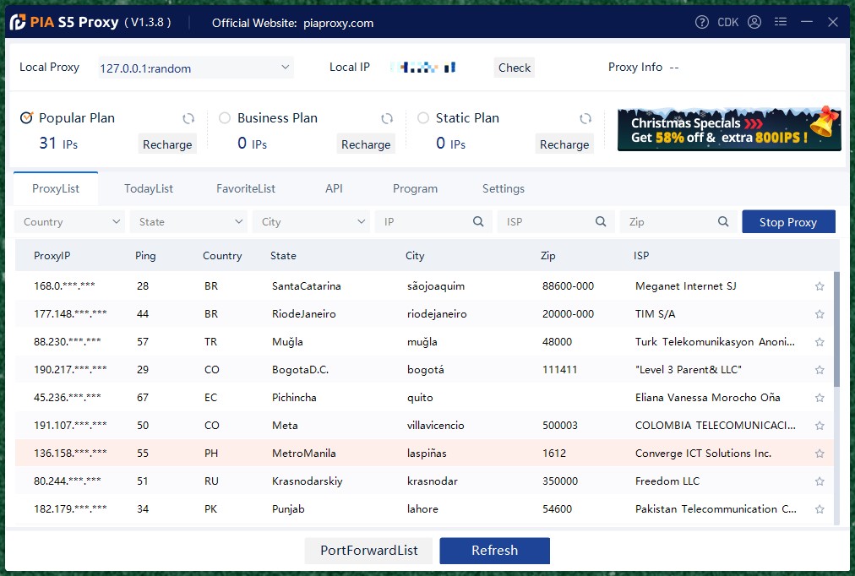Switch to the ProxyList tab
This screenshot has width=855, height=576.
pos(56,188)
